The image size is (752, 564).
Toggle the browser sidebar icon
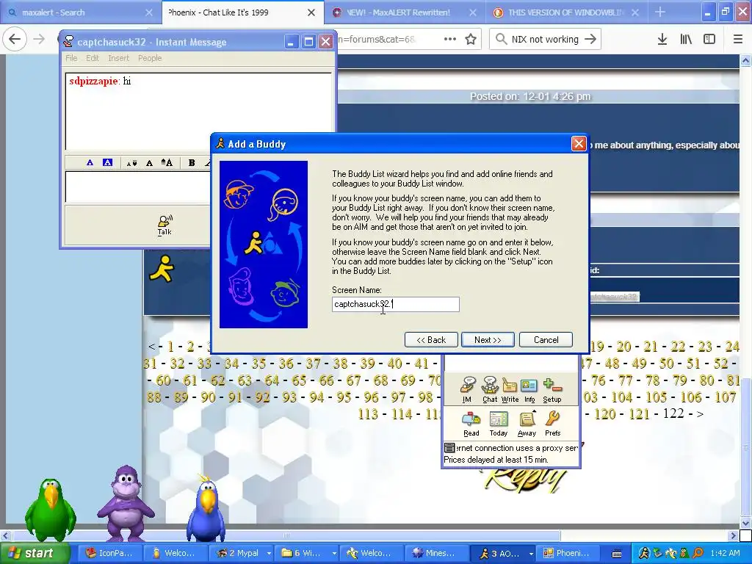click(709, 40)
